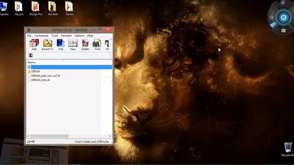The image size is (294, 165).
Task: Select the highlighted parent folder row
Action: pos(69,67)
